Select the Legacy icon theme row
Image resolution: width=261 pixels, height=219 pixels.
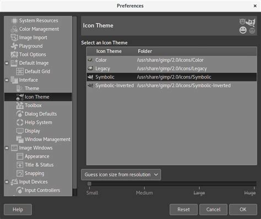172,68
